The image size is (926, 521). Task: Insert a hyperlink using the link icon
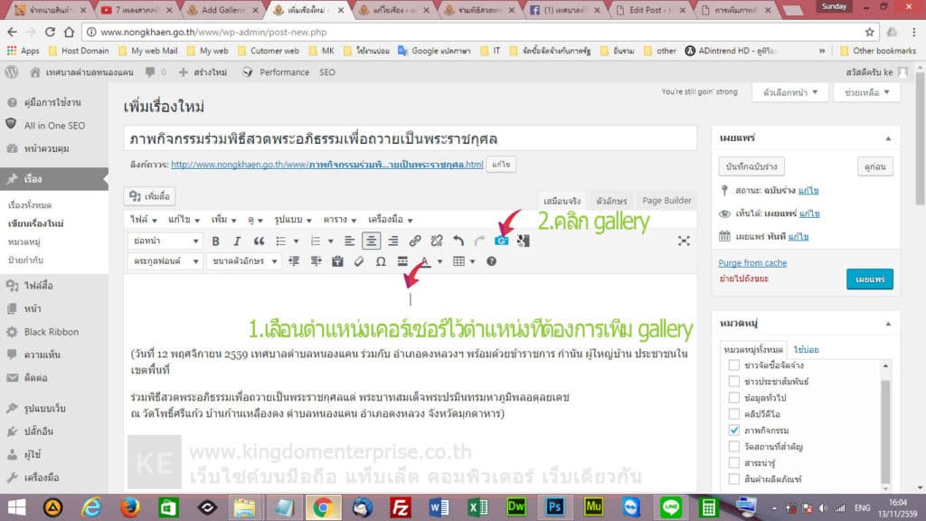pos(415,241)
